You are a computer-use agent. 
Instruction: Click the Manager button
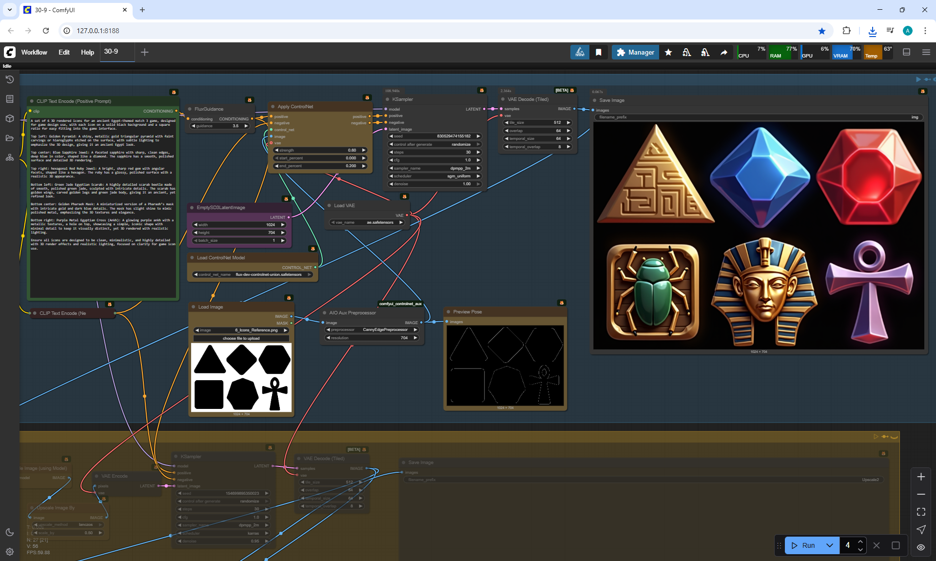coord(635,52)
